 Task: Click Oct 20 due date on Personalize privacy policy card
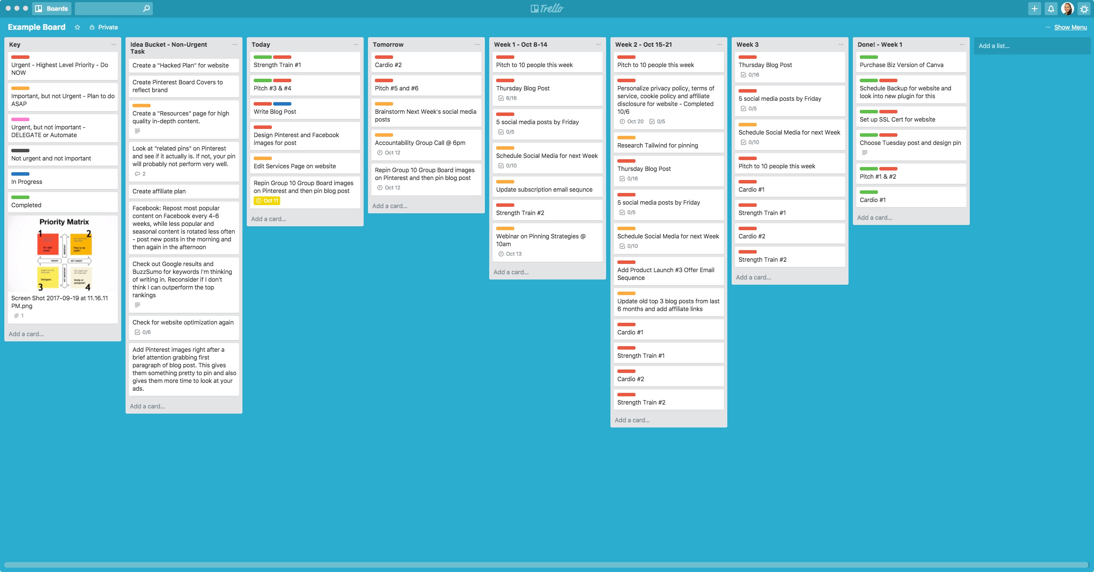pyautogui.click(x=631, y=122)
